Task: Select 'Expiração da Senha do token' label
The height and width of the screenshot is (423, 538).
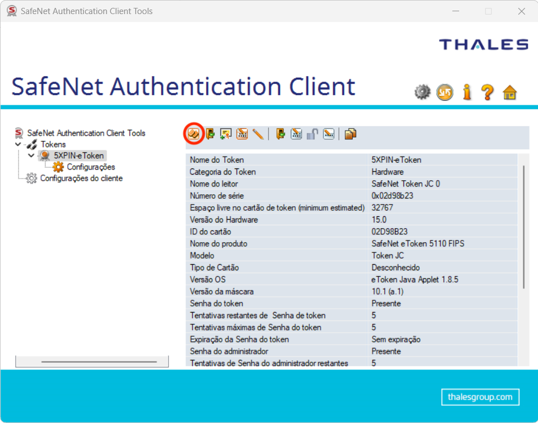Action: point(239,340)
